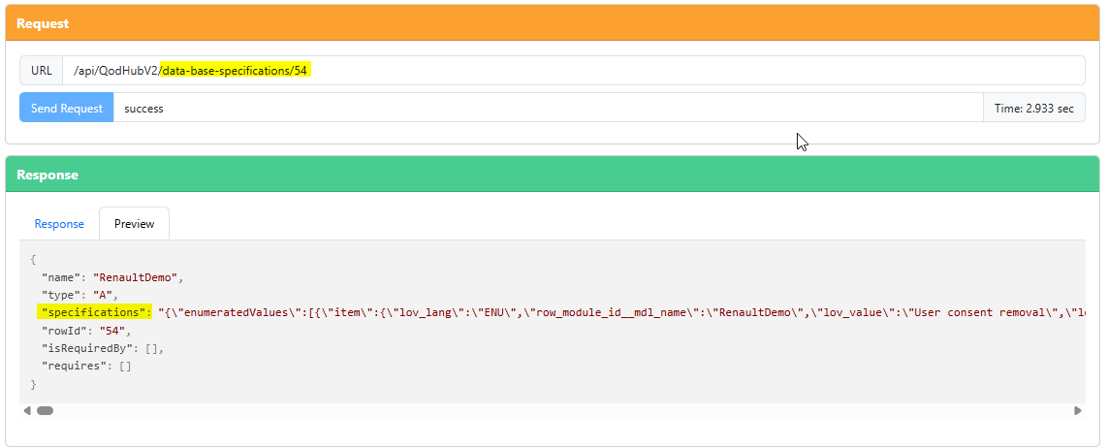Click the URL label beside the input
1108x448 pixels.
pyautogui.click(x=41, y=71)
